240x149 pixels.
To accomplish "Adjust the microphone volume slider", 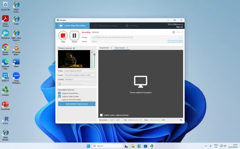I will click(x=94, y=54).
